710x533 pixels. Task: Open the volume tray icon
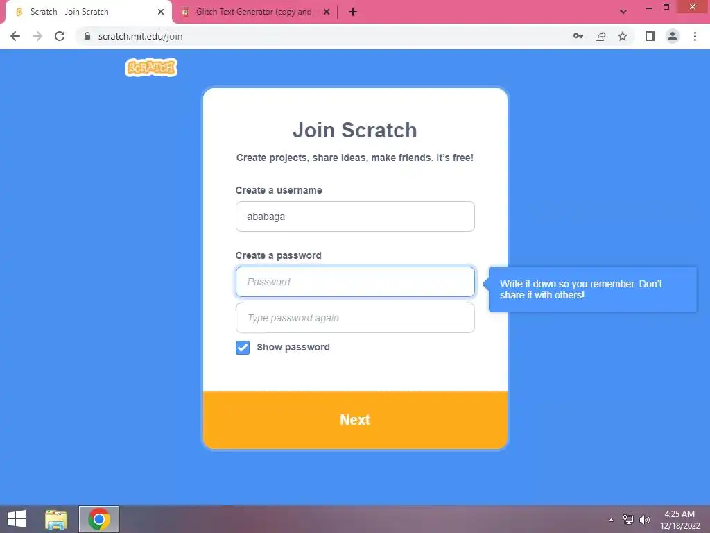(x=644, y=520)
